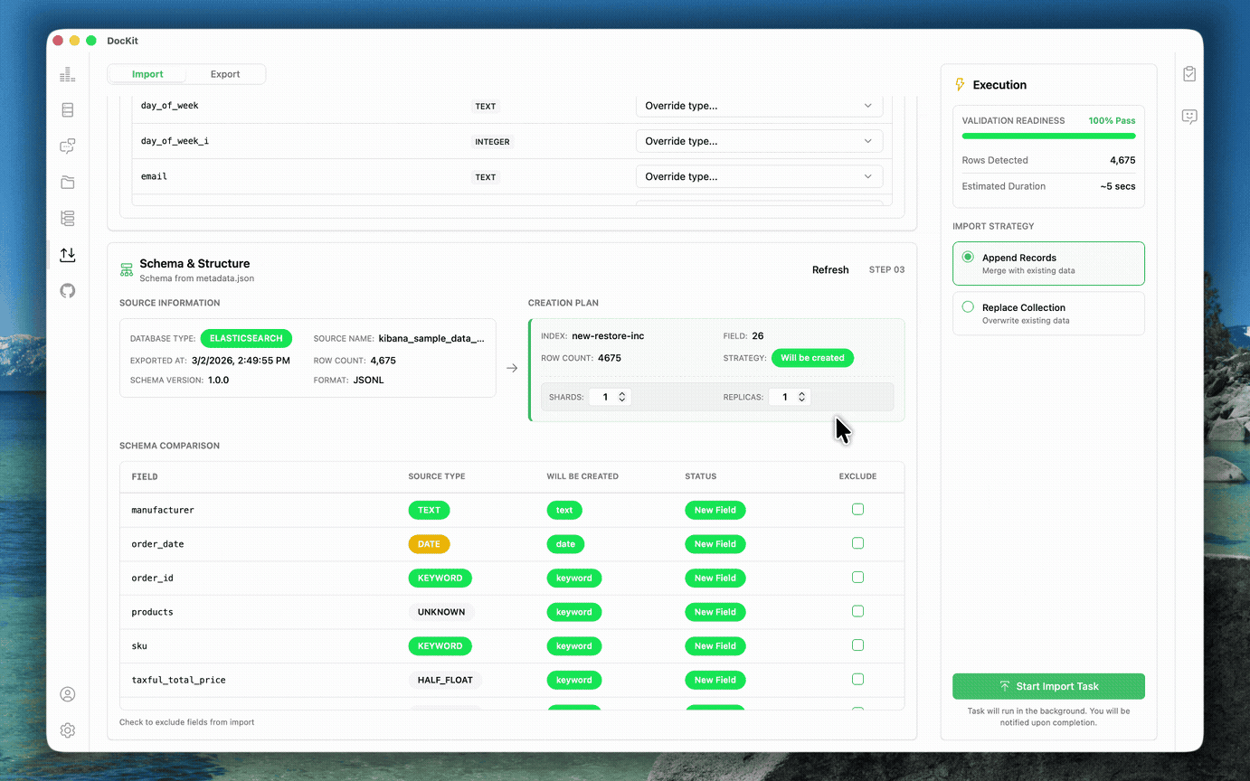Click the yellow DATE source type badge
The width and height of the screenshot is (1250, 781).
(429, 544)
